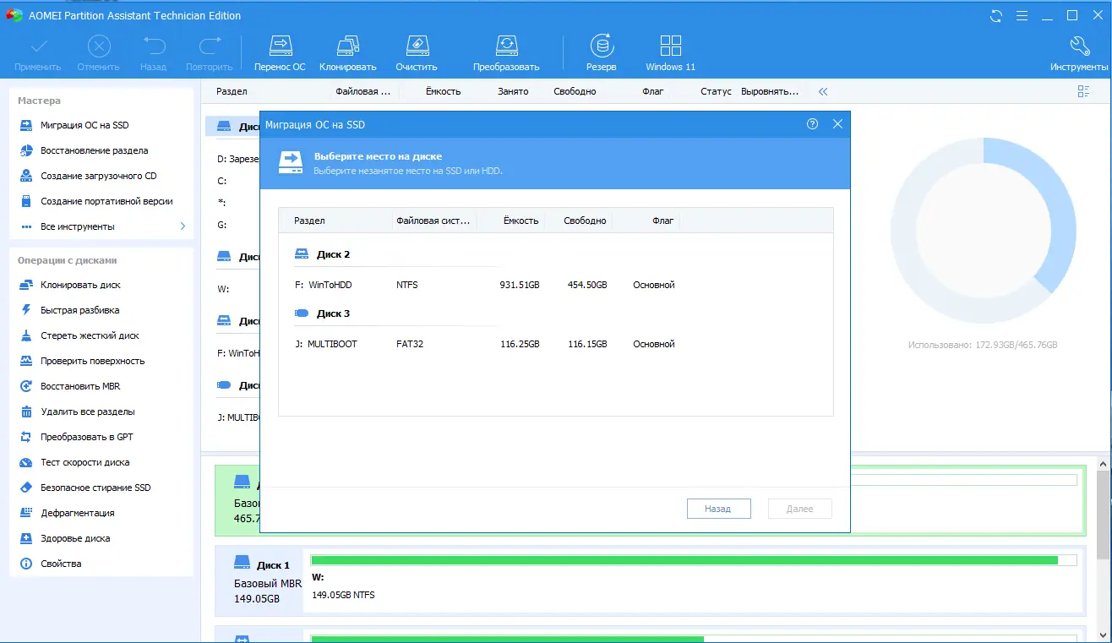Click the Диск 3 group header in the dialog
This screenshot has width=1112, height=643.
tap(333, 313)
